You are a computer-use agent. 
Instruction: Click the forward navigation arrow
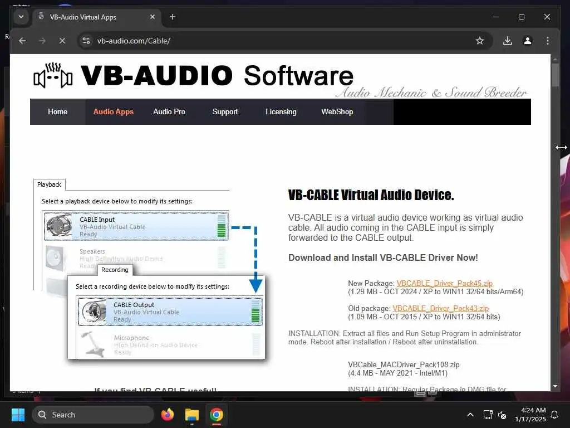tap(42, 41)
